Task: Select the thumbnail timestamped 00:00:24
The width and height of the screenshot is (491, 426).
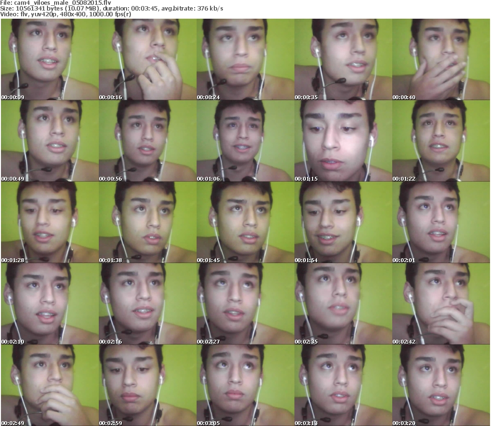Action: (x=245, y=59)
